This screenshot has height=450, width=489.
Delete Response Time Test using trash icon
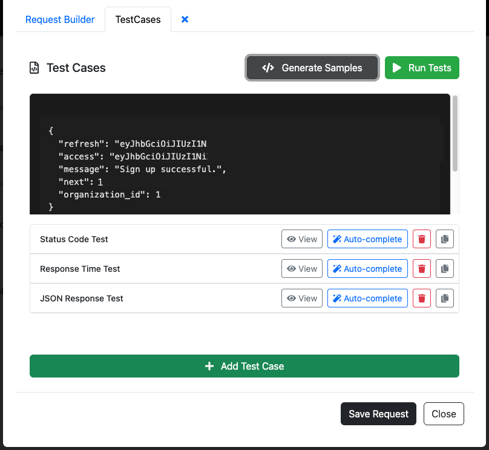[421, 268]
